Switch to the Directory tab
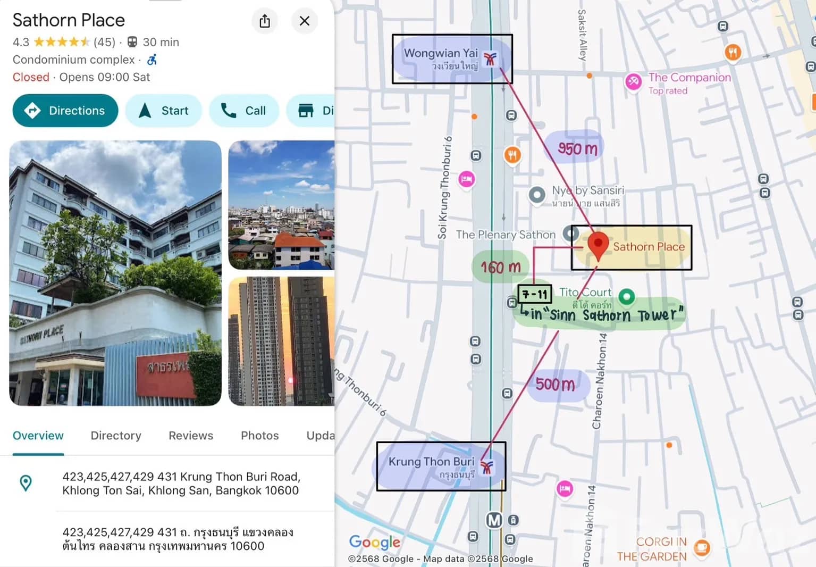816x567 pixels. pos(116,436)
